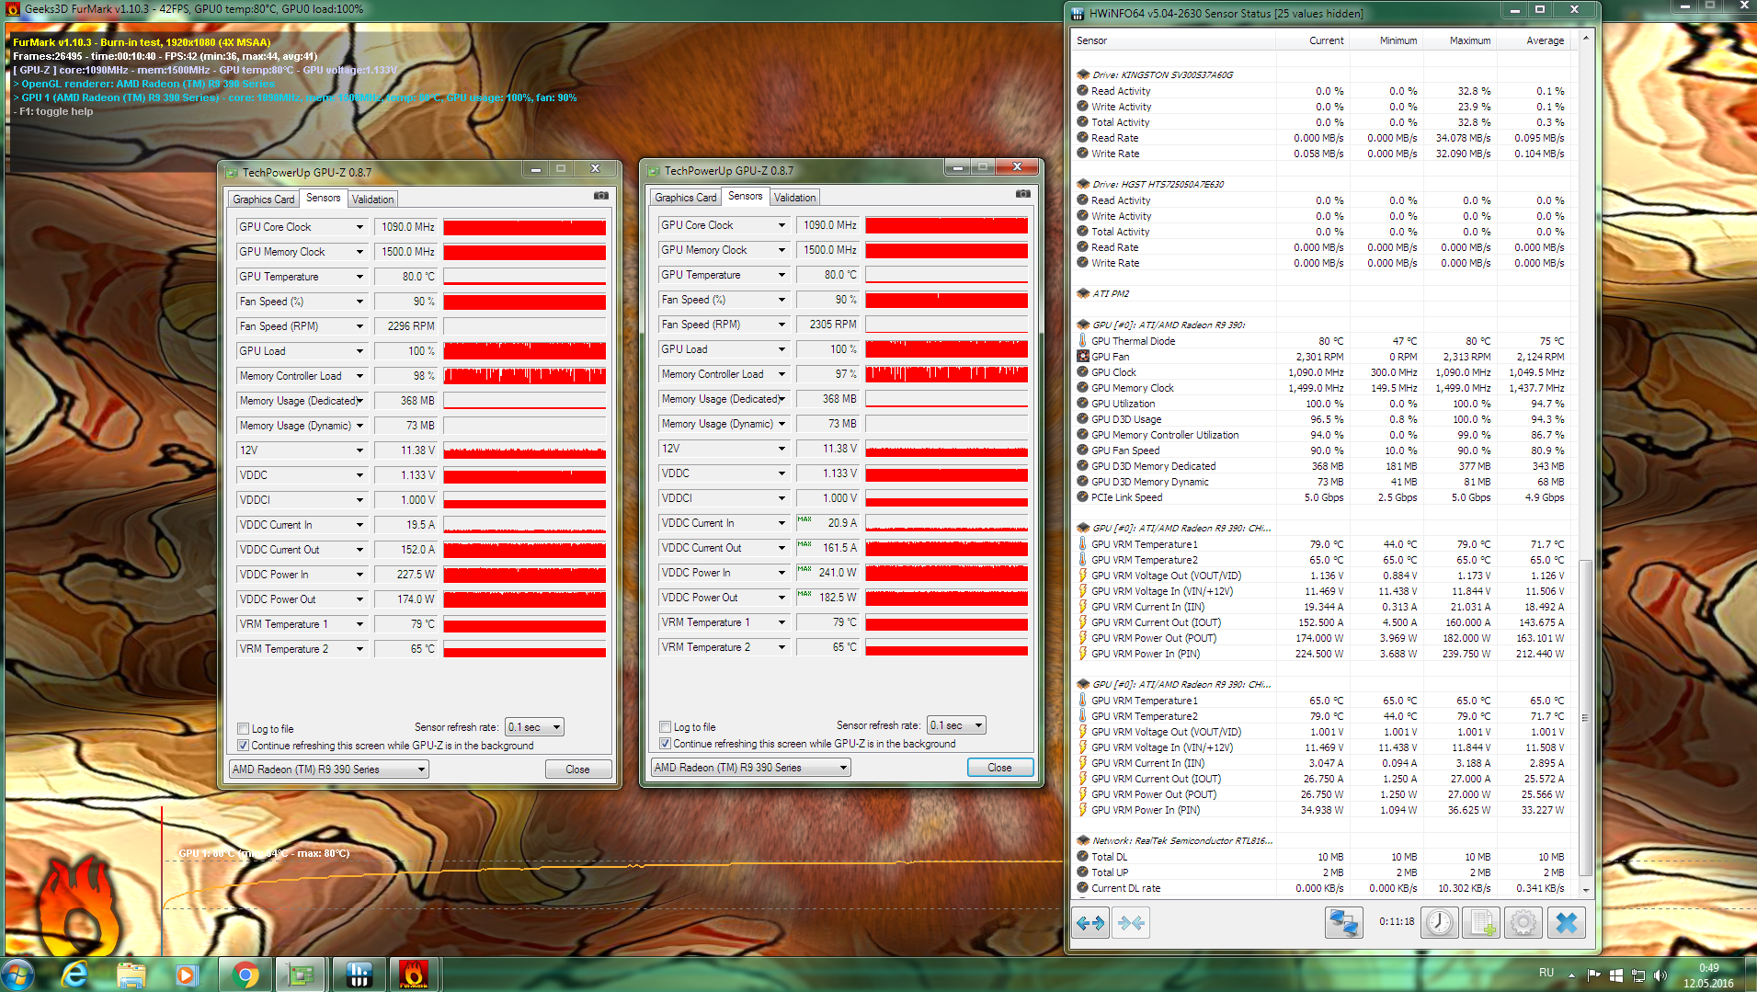The height and width of the screenshot is (992, 1757).
Task: Click the ATI PM2 group icon in HWiNFO
Action: 1083,294
